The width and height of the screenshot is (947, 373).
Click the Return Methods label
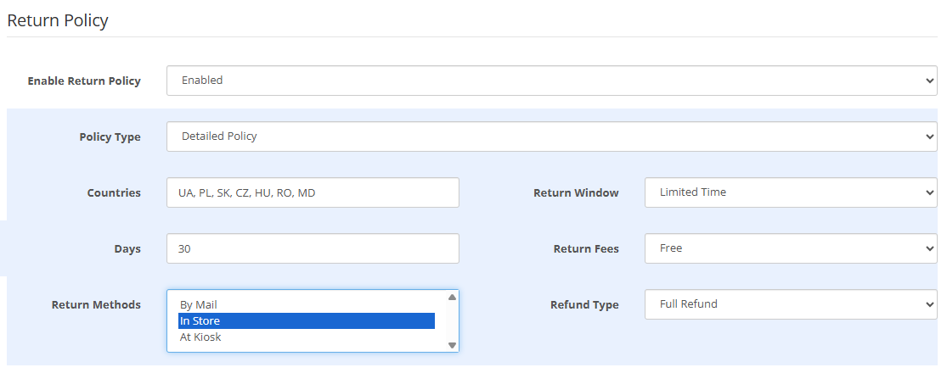pos(96,305)
